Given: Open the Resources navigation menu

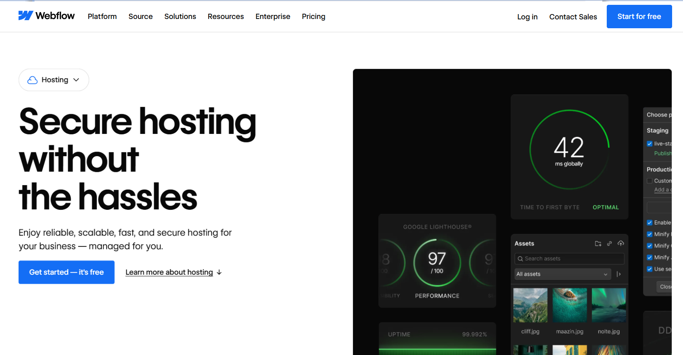Looking at the screenshot, I should pos(226,17).
